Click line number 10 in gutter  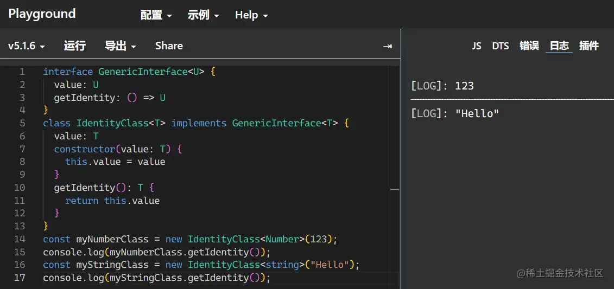coord(20,188)
